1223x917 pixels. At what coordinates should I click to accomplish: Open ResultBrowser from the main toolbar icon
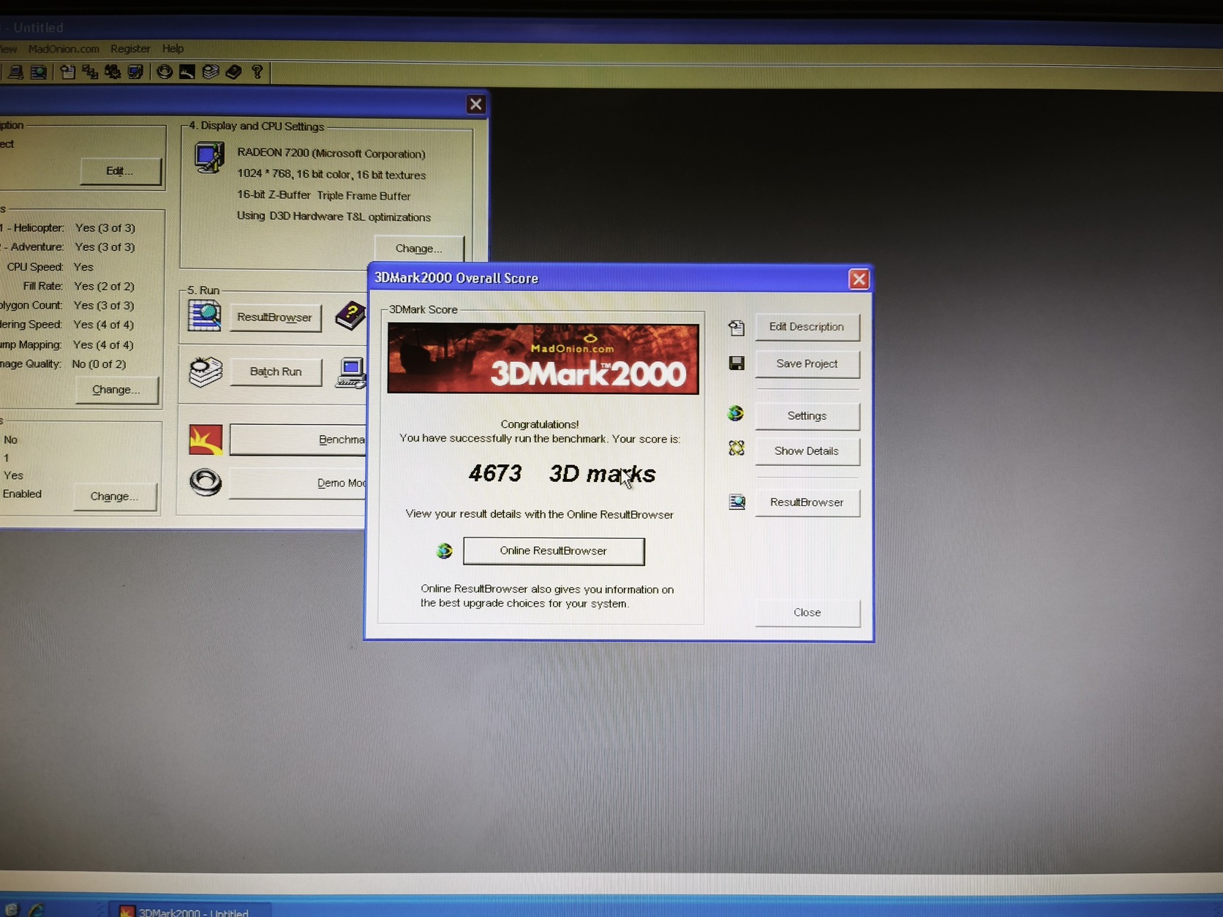point(38,72)
